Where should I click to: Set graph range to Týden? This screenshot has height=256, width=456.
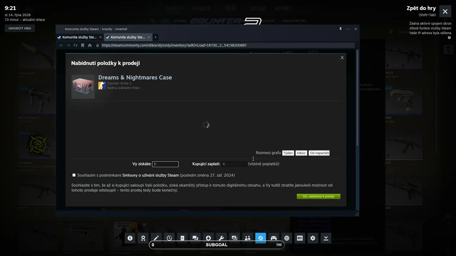point(288,153)
